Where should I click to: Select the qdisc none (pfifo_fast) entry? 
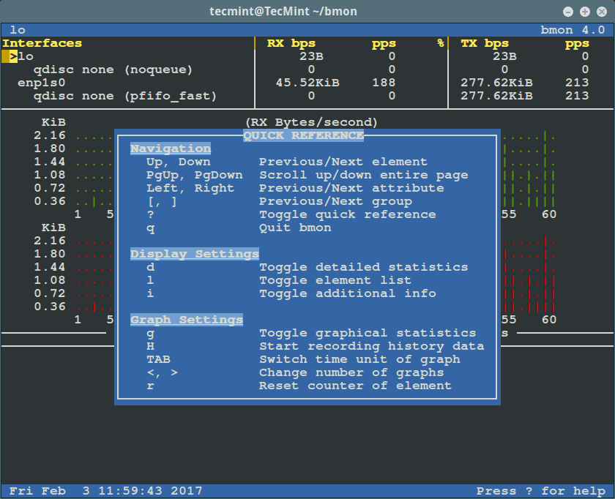coord(124,96)
